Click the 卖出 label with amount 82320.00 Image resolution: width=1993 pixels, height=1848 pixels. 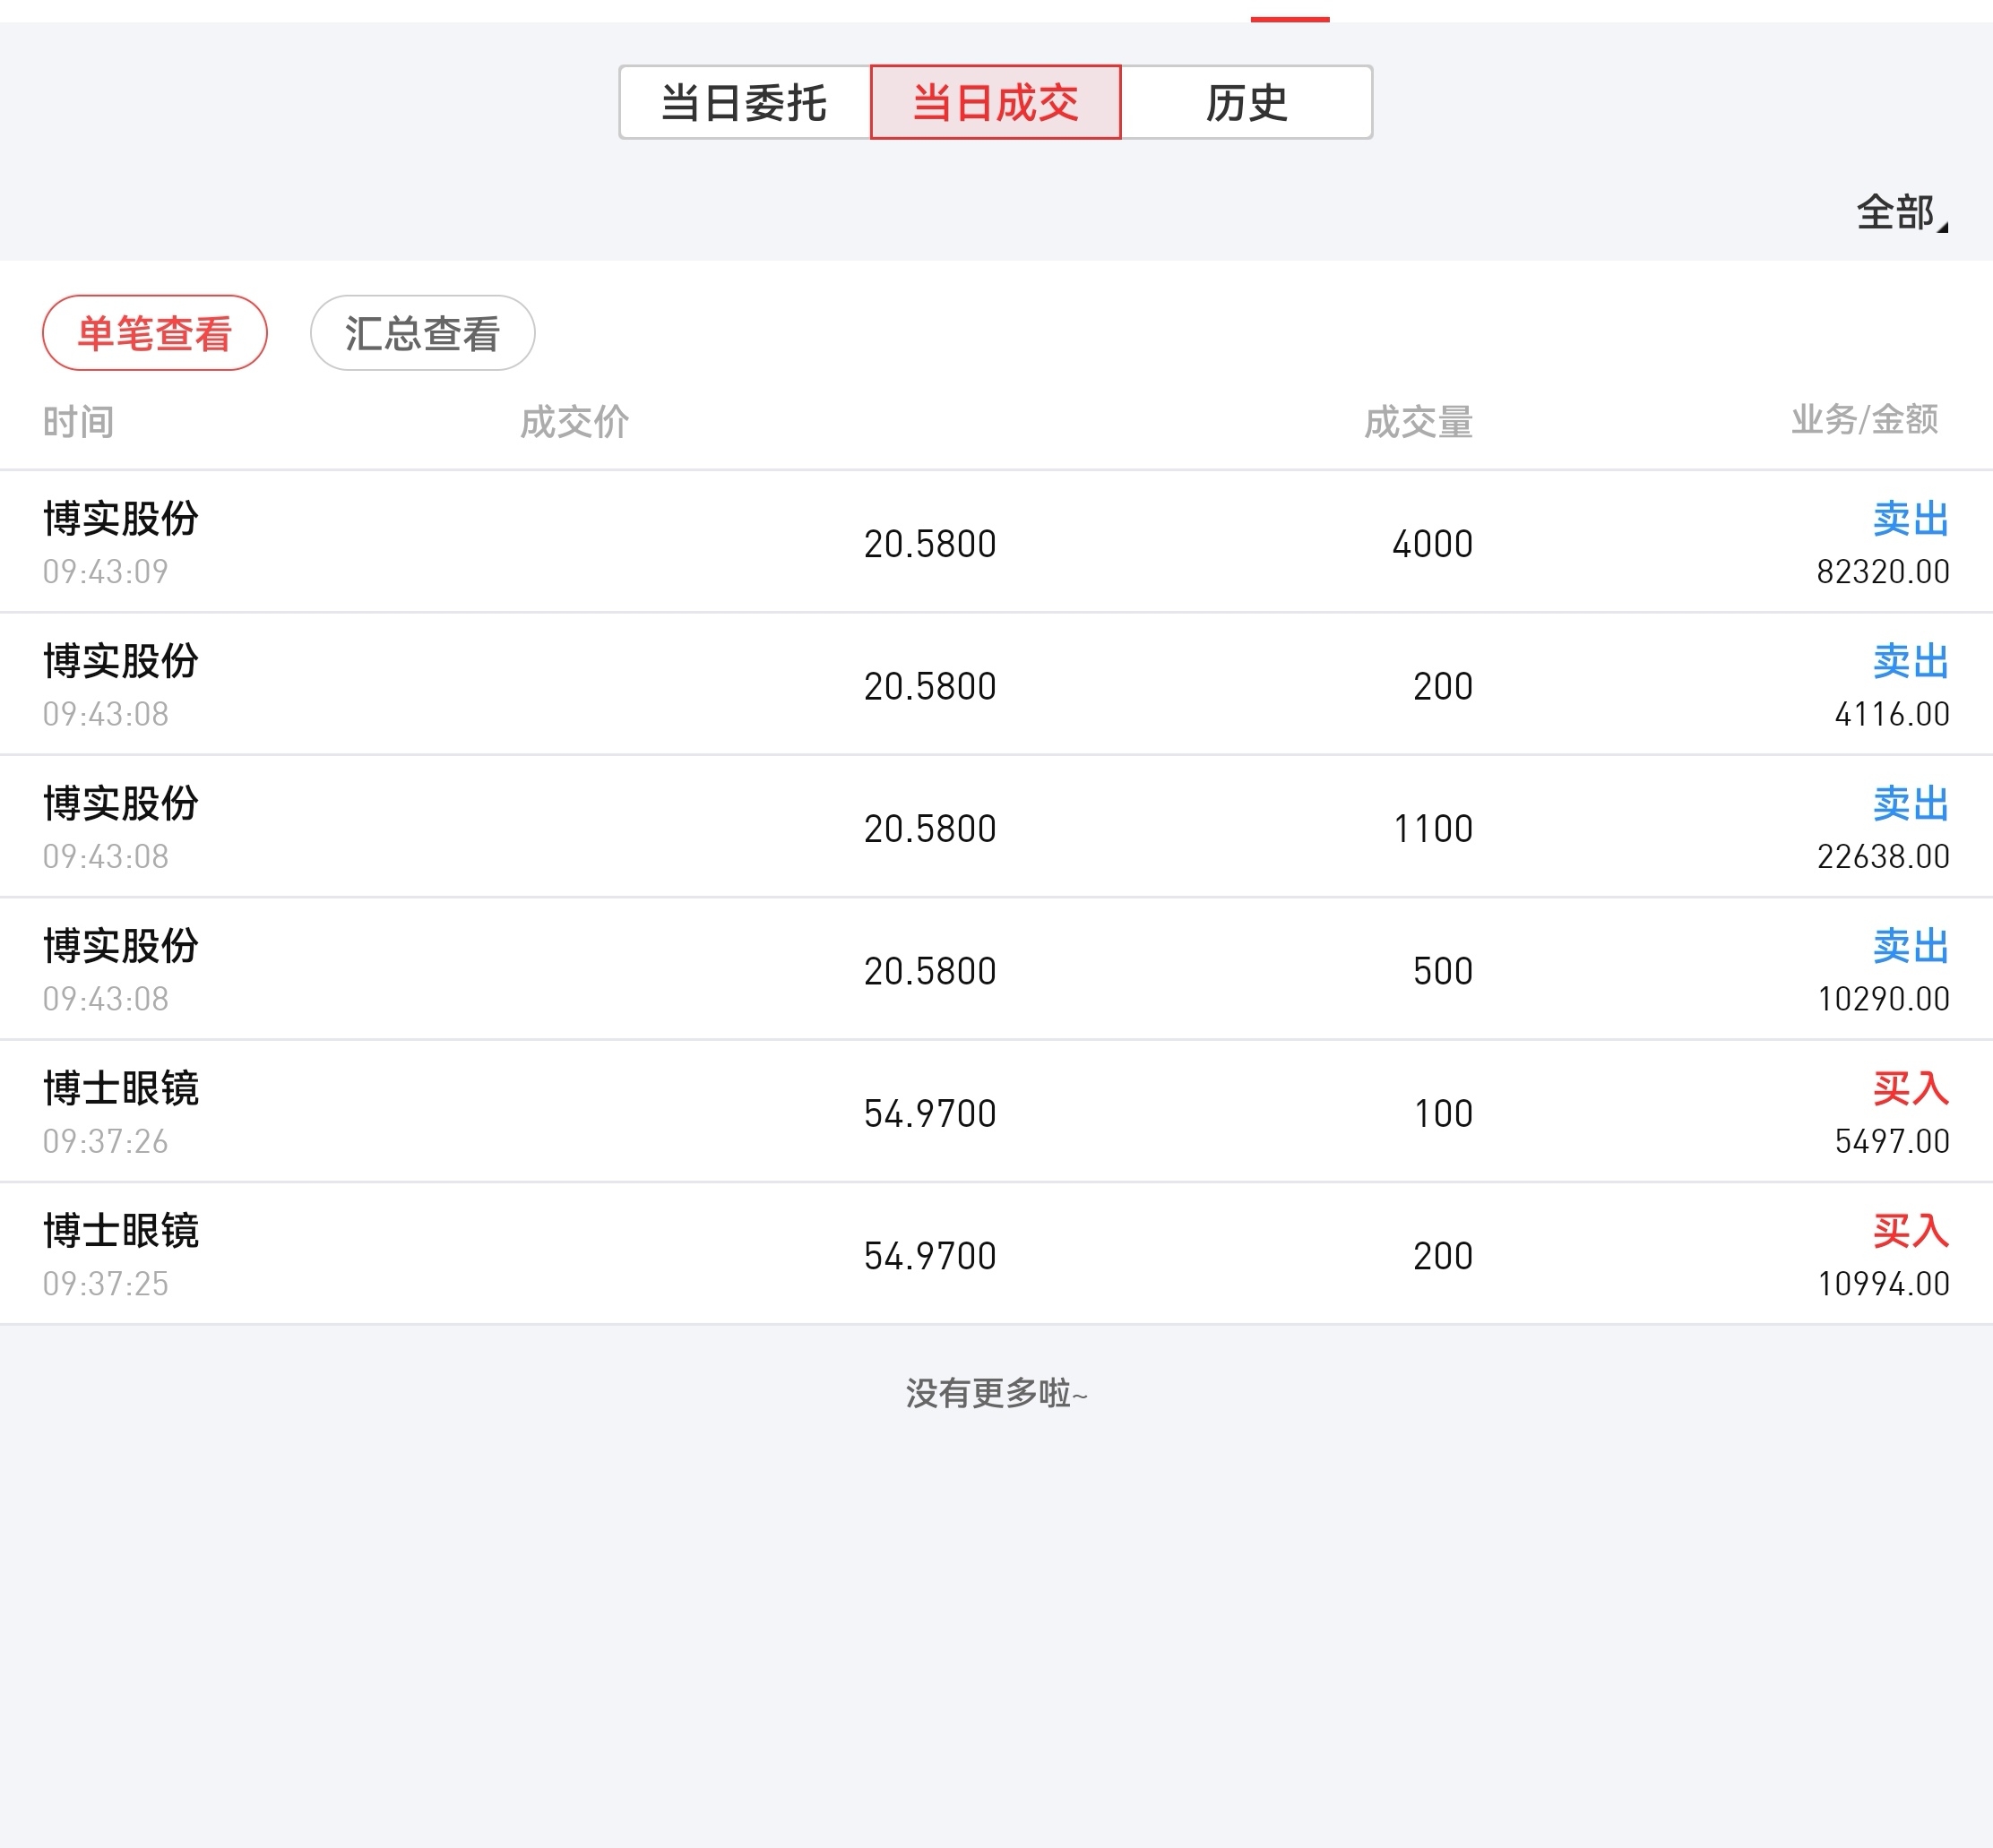(1910, 519)
